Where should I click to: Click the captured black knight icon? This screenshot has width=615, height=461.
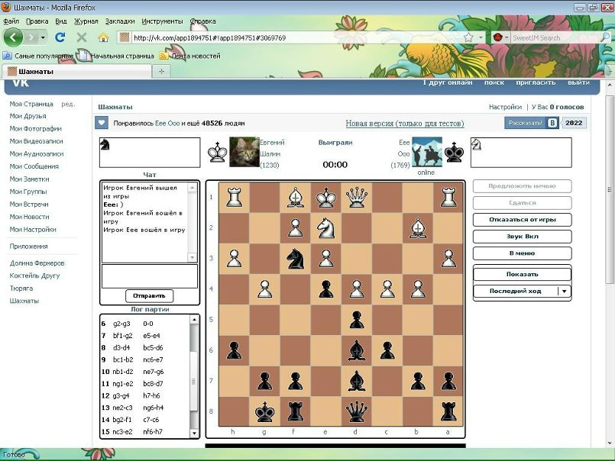coord(105,144)
